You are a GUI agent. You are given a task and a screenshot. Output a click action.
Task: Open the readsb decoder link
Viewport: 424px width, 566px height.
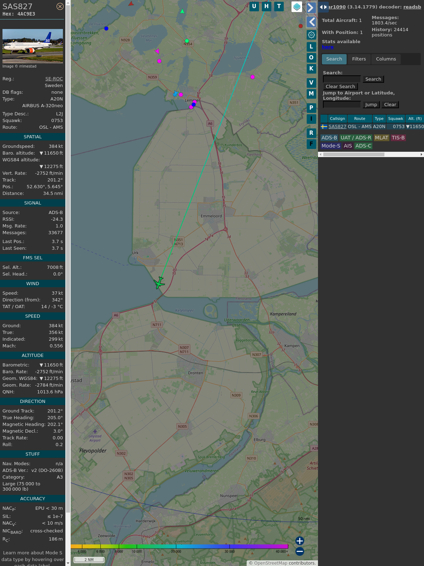412,7
